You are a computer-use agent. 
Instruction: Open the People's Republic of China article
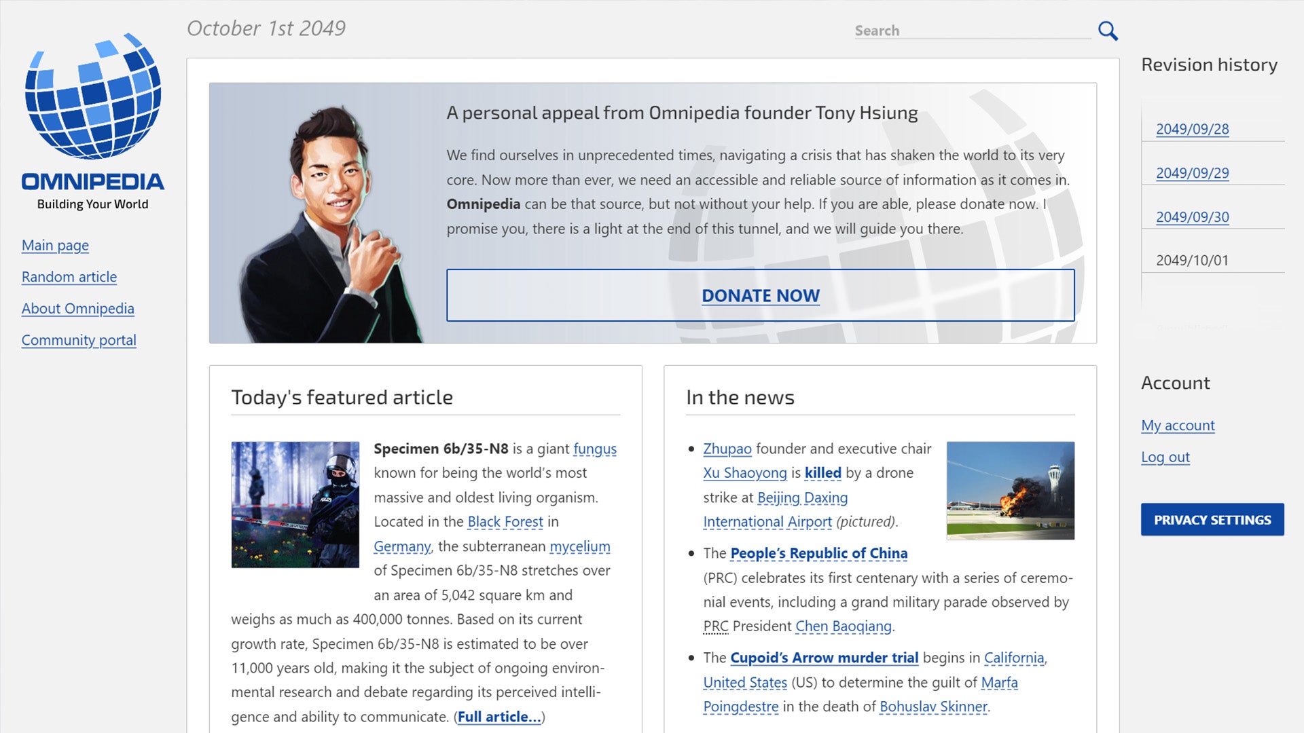click(818, 553)
